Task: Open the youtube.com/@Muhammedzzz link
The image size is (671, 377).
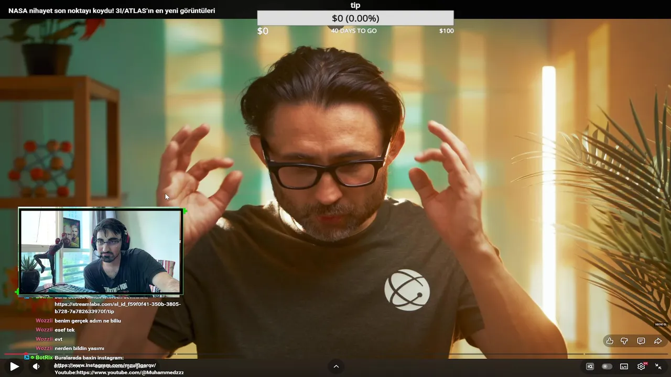Action: click(130, 372)
